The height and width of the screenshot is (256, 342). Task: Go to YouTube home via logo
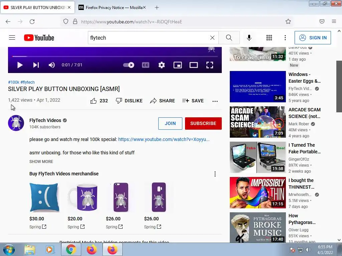39,38
